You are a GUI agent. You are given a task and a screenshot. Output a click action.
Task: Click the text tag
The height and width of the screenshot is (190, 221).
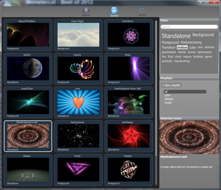(200, 47)
